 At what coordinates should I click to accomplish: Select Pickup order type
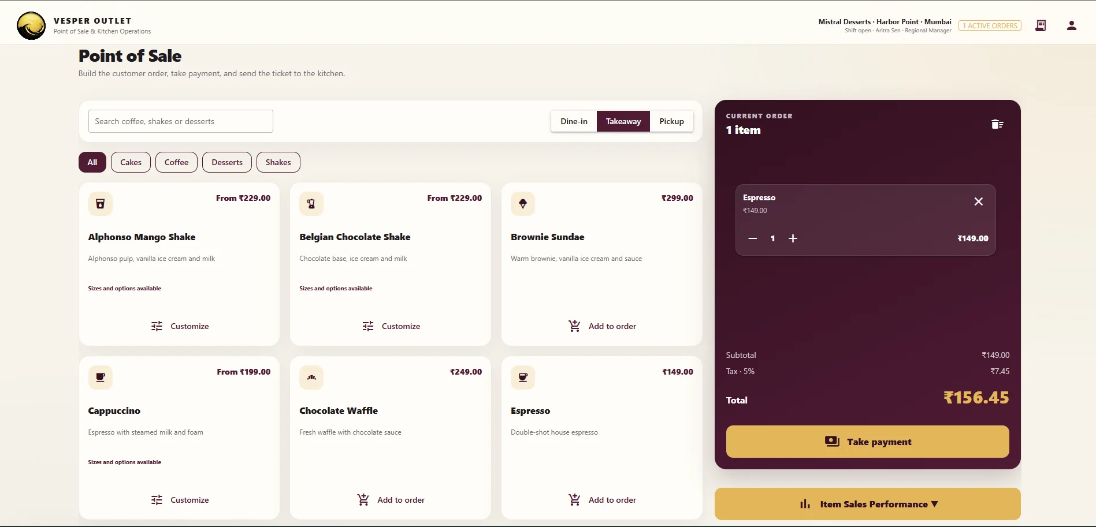(x=671, y=121)
